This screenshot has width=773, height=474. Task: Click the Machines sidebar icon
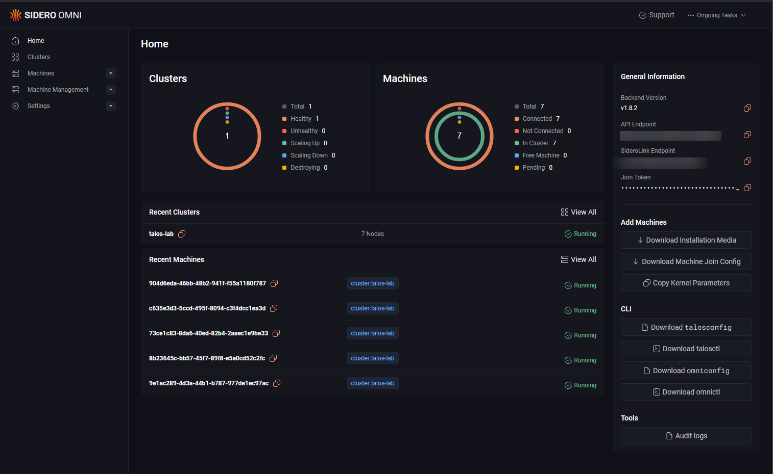(15, 73)
